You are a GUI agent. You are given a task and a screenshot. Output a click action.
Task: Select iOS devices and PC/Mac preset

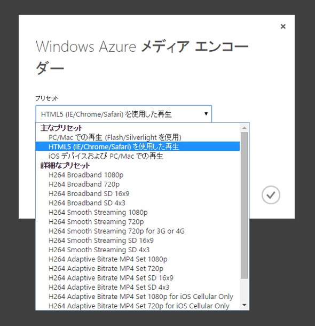click(x=137, y=156)
